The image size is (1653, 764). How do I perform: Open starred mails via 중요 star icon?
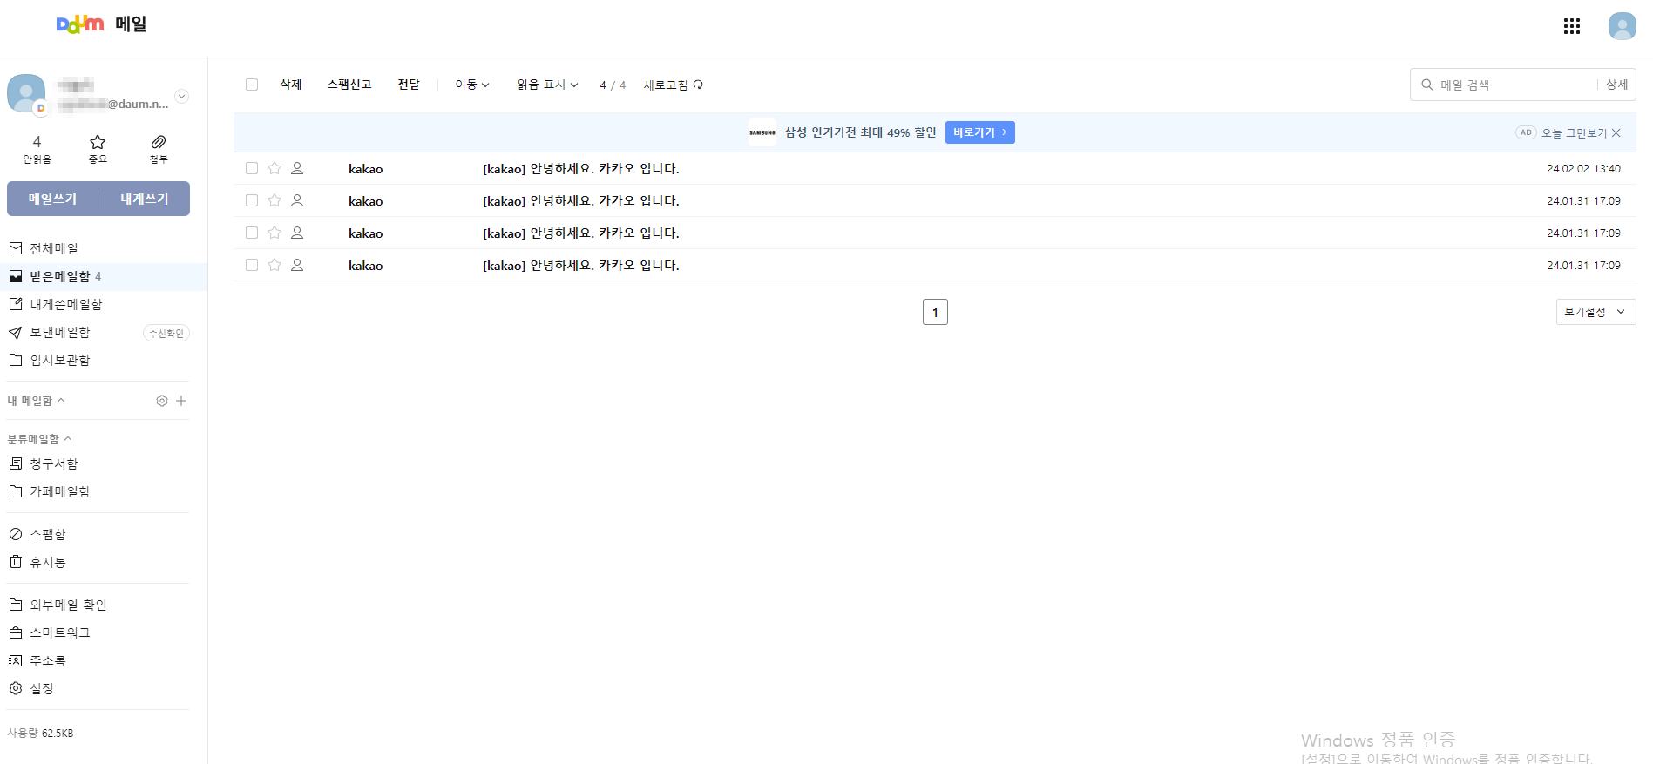98,149
